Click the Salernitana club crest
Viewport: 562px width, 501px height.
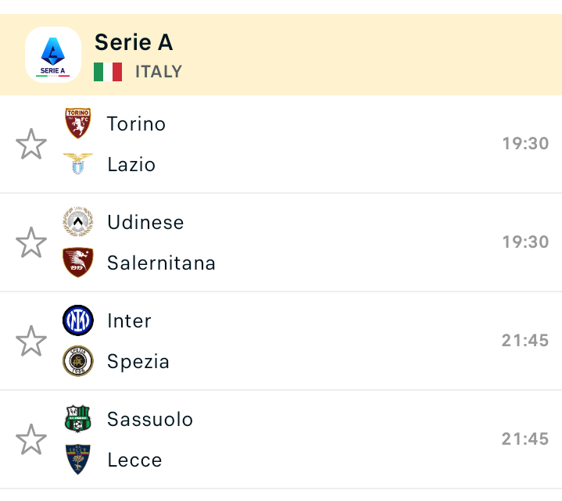(78, 263)
